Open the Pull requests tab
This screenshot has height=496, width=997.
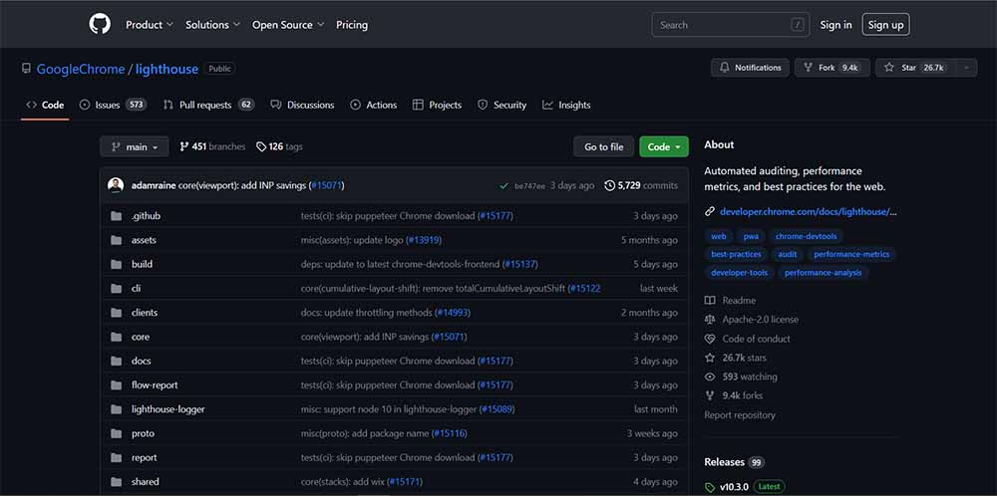click(208, 105)
